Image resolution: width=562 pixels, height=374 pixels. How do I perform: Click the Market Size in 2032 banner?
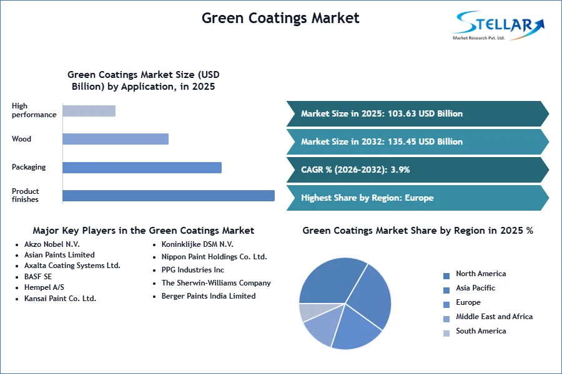point(418,141)
